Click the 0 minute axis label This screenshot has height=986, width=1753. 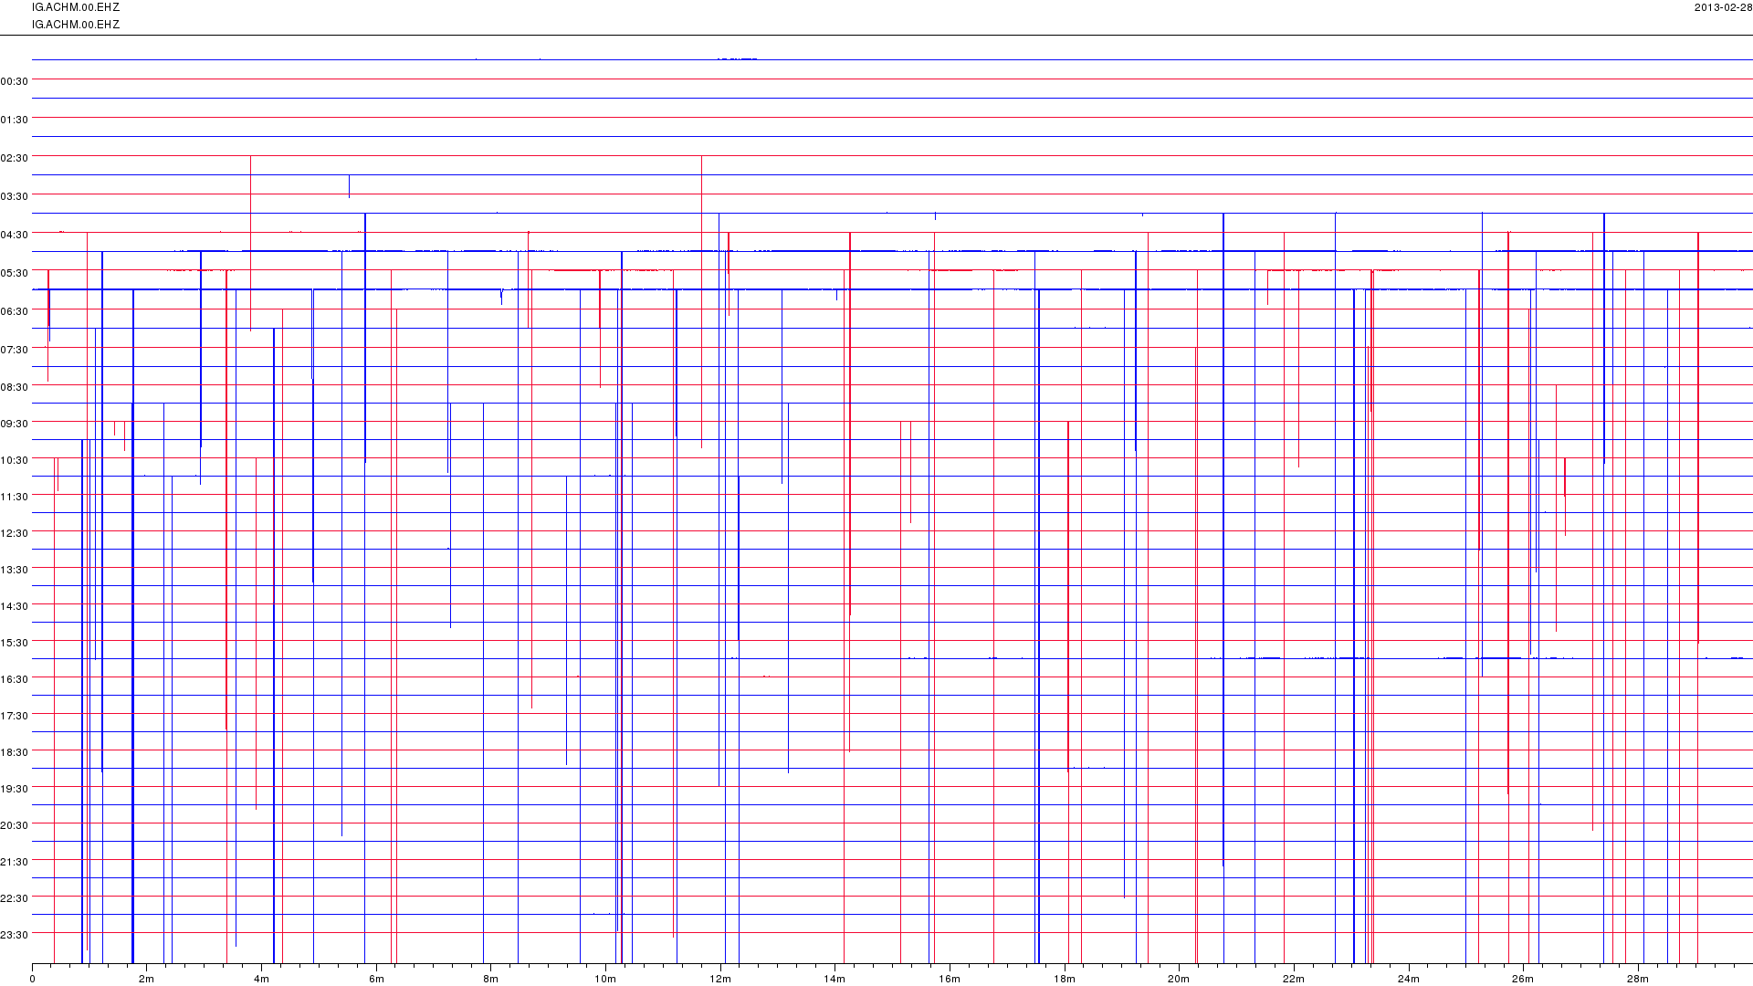(32, 980)
